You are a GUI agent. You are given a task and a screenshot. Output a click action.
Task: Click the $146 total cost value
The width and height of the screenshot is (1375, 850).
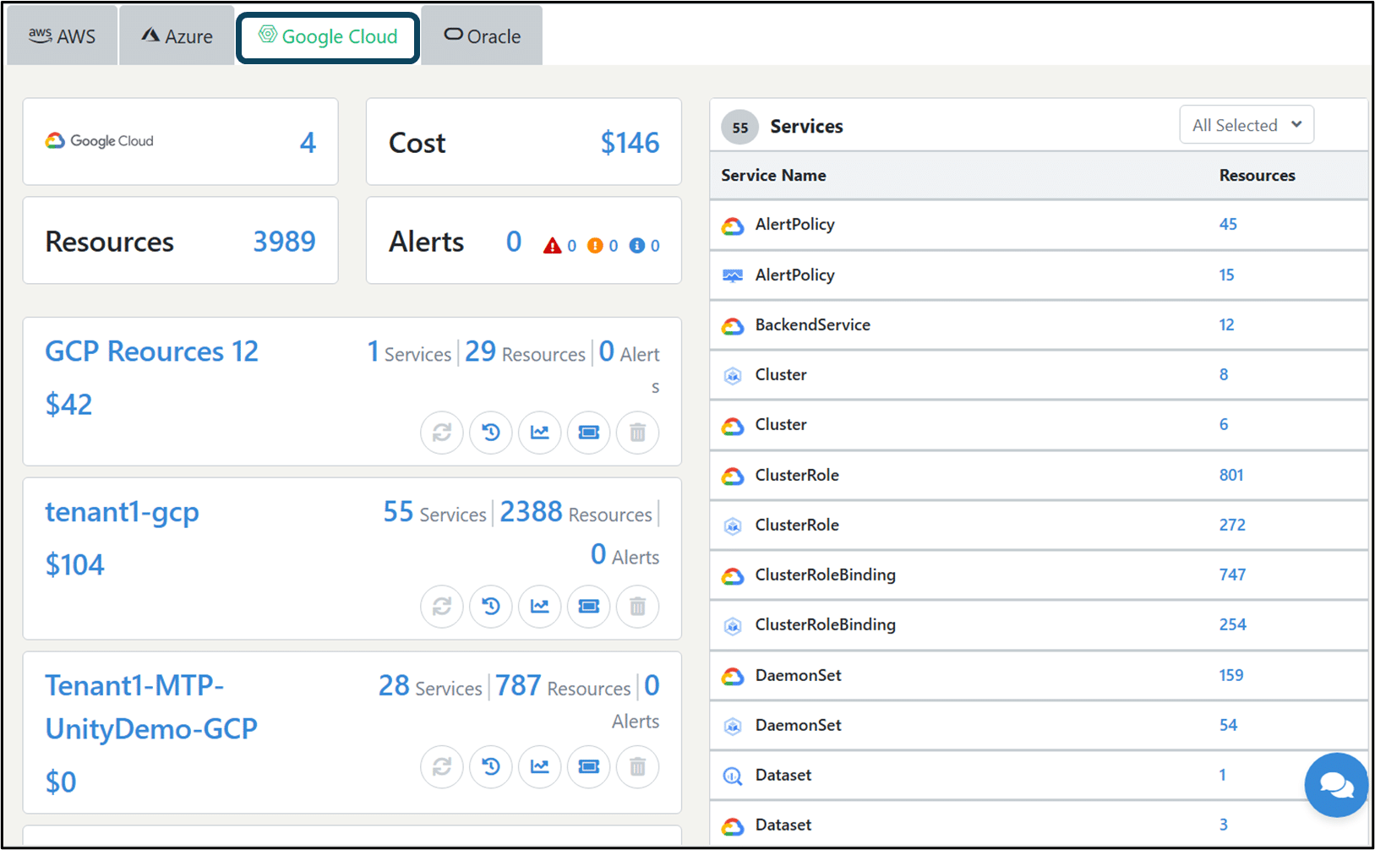click(x=630, y=143)
